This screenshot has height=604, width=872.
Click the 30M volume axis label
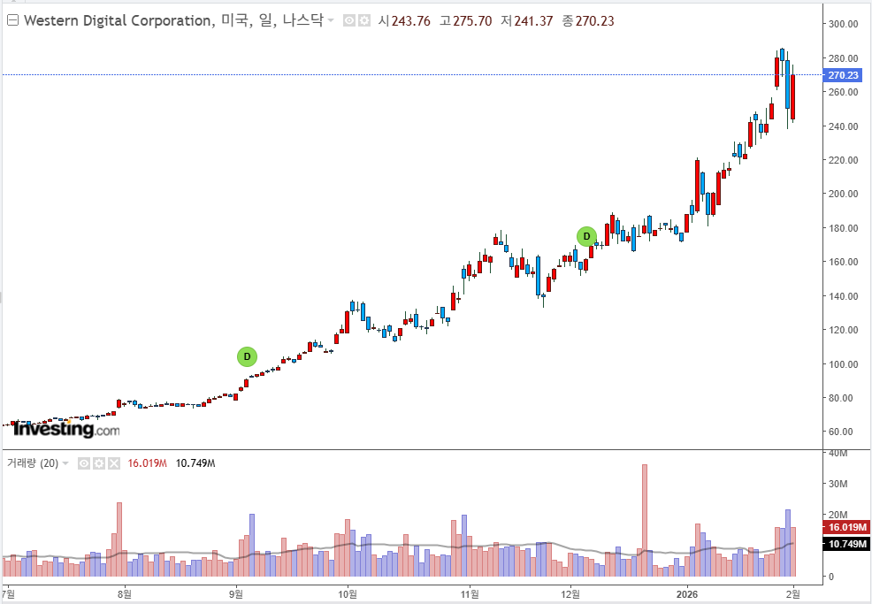[x=838, y=484]
